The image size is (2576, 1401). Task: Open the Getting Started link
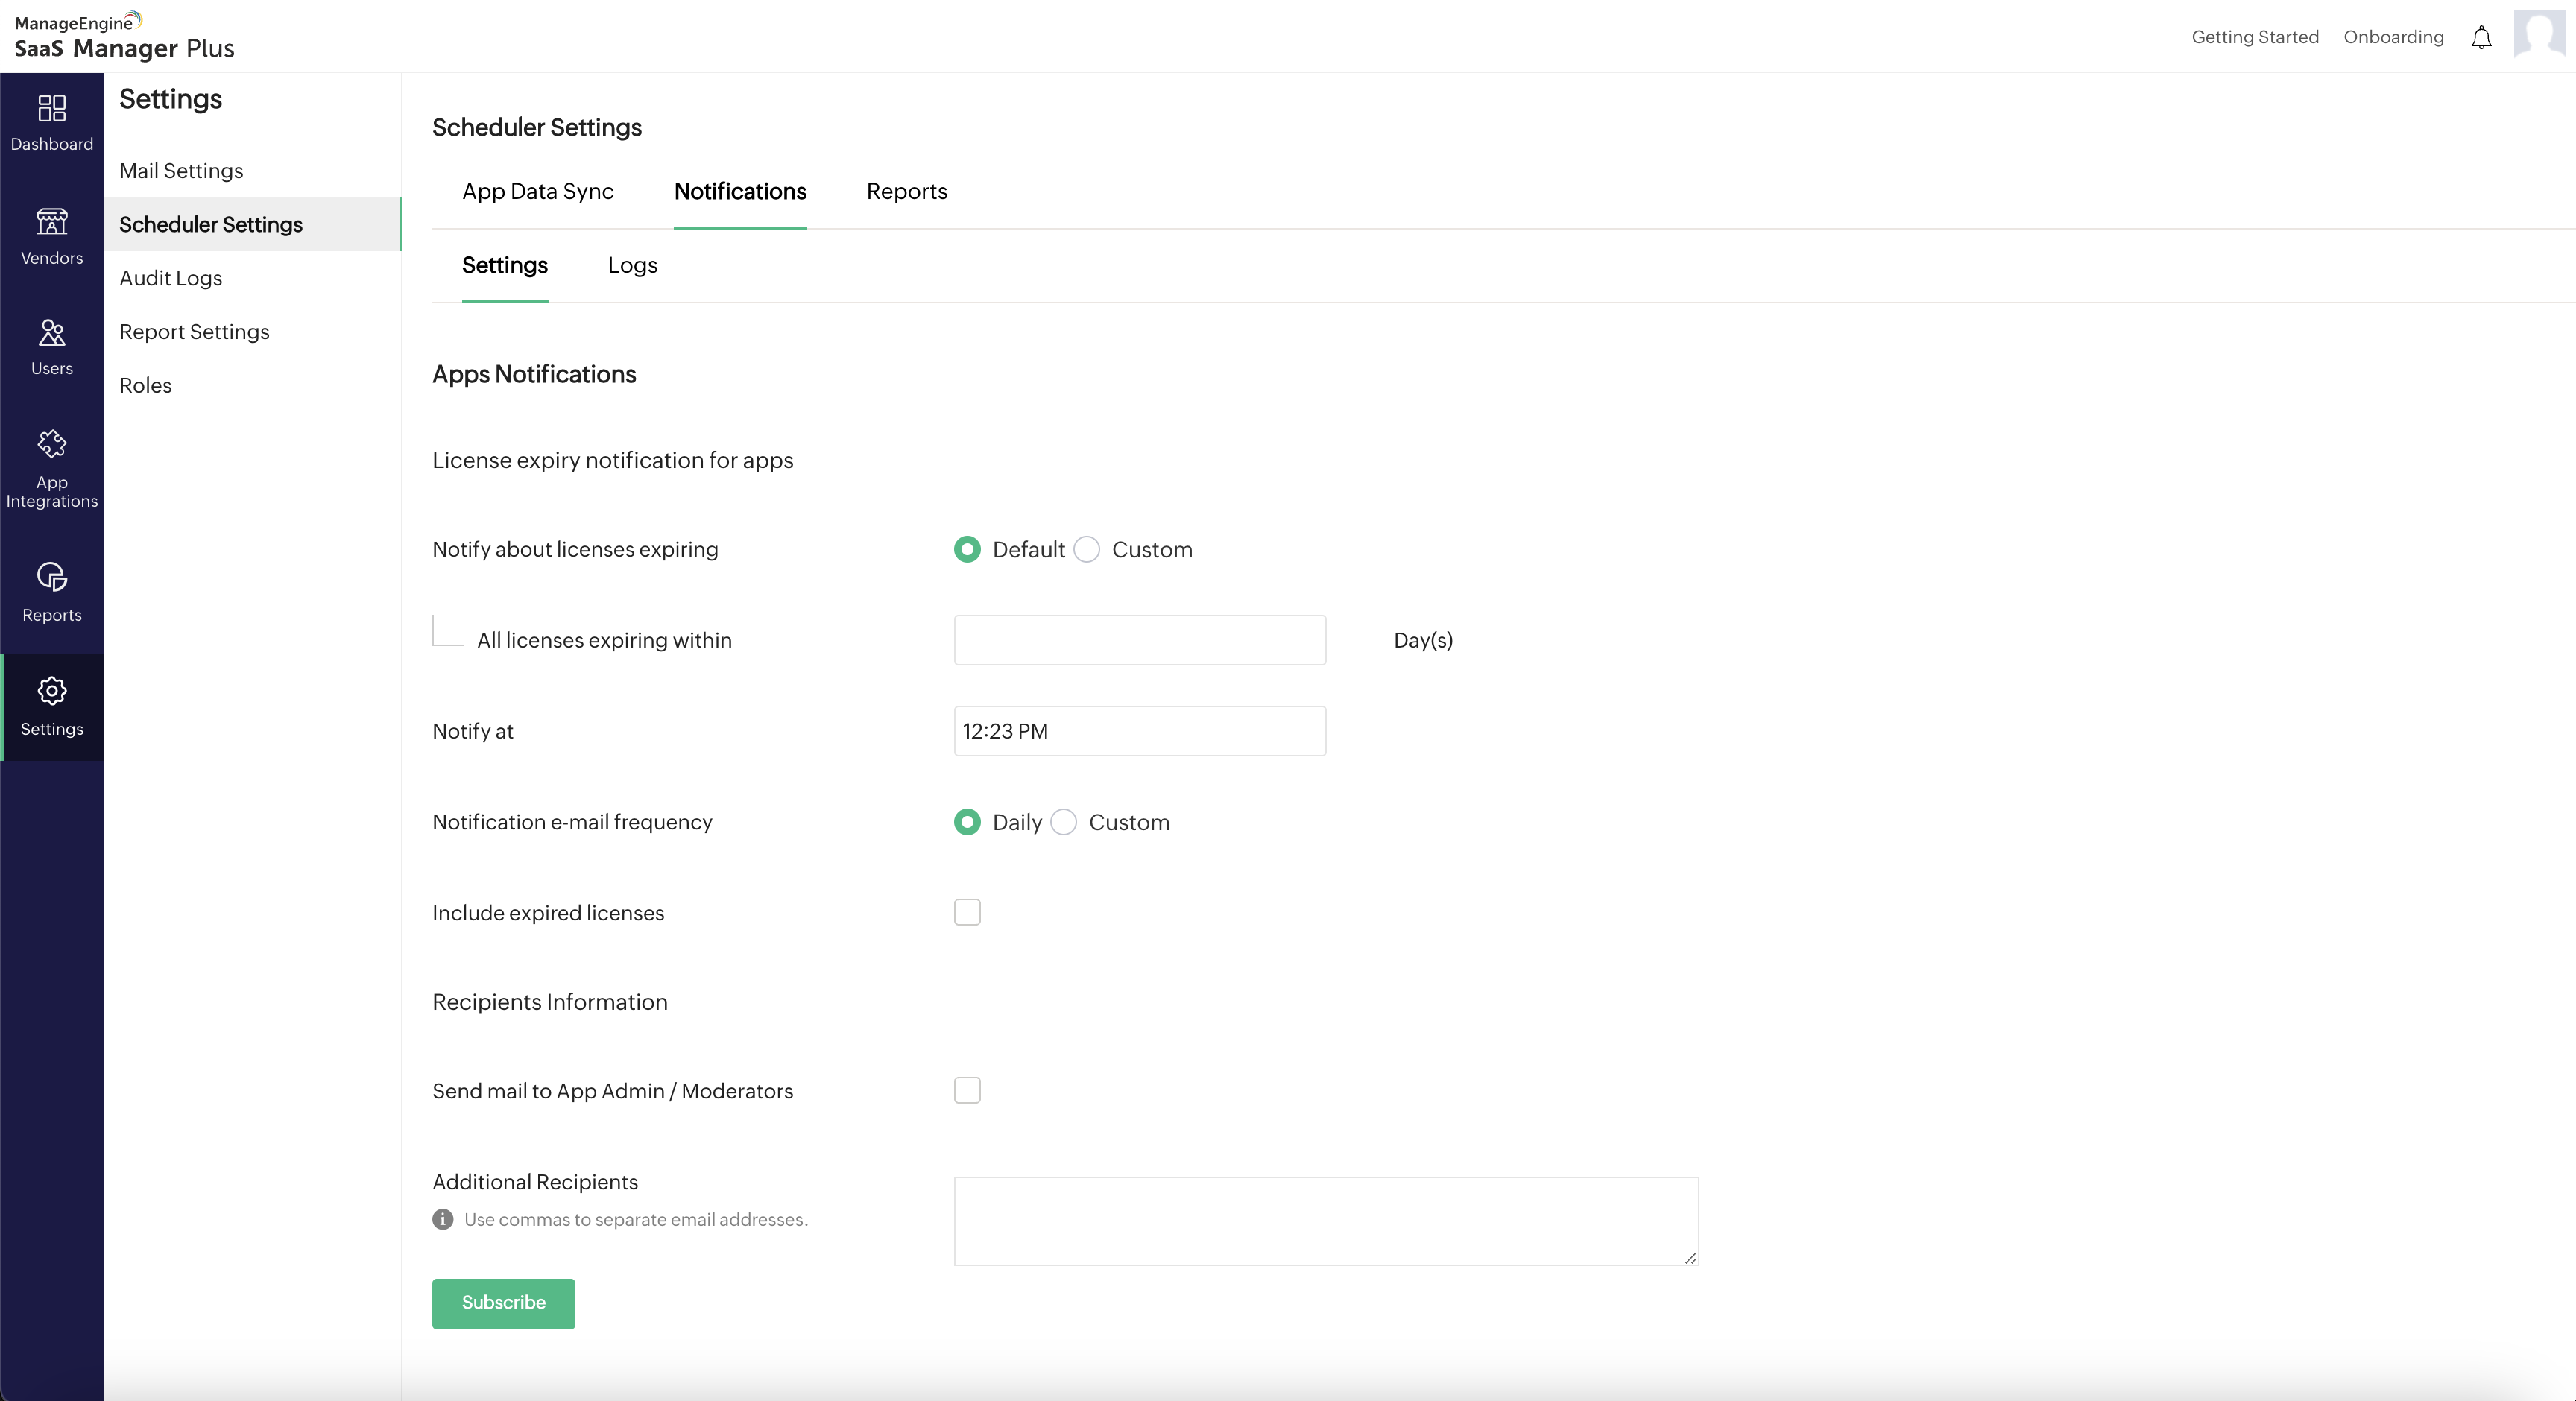coord(2254,37)
